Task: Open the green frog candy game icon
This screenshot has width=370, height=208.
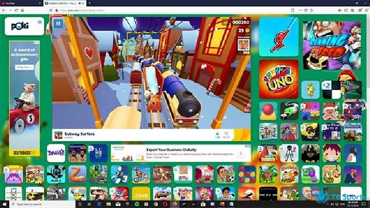Action: (332, 175)
